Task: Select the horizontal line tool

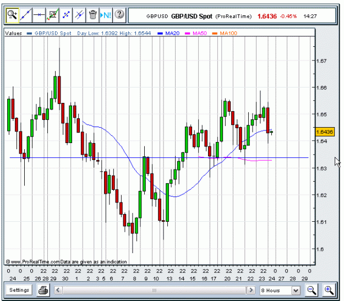Action: pos(39,15)
